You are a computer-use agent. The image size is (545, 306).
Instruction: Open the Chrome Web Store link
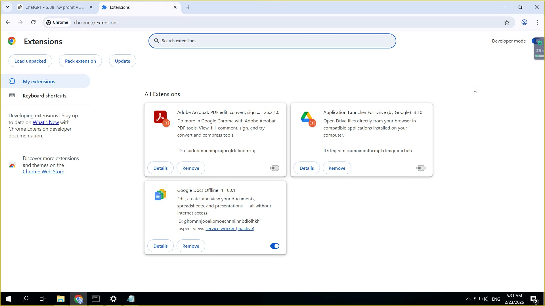click(x=43, y=171)
